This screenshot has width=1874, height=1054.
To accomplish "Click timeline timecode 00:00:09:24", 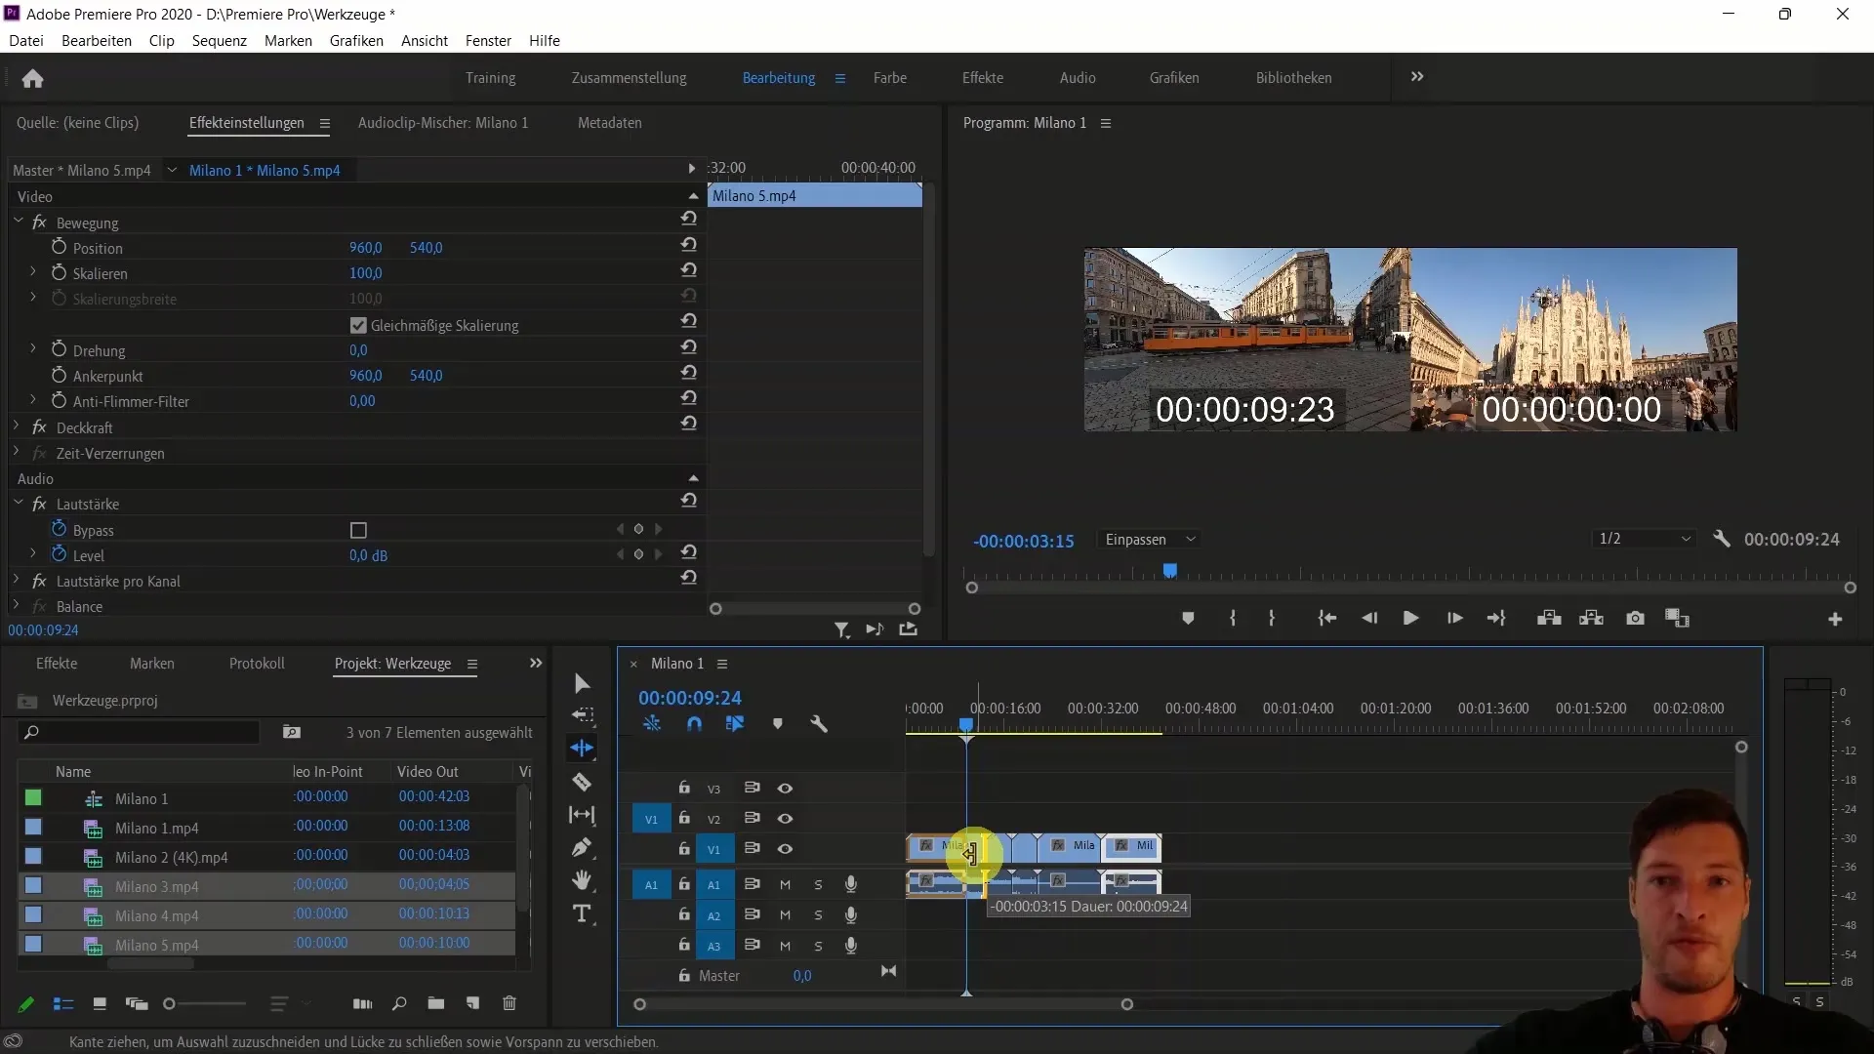I will point(690,698).
